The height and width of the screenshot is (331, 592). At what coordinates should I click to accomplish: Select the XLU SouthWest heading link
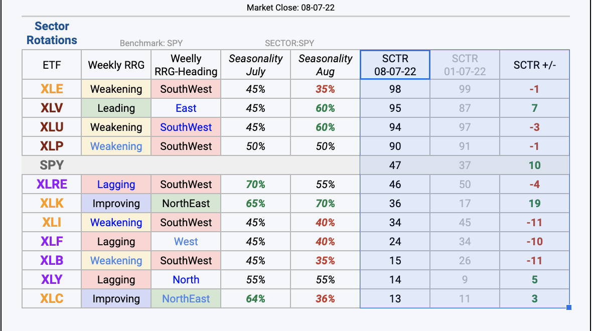coord(186,127)
